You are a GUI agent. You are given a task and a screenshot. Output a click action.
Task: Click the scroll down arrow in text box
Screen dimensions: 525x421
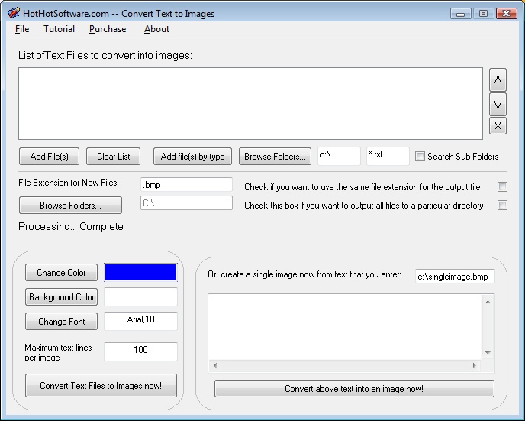(488, 353)
